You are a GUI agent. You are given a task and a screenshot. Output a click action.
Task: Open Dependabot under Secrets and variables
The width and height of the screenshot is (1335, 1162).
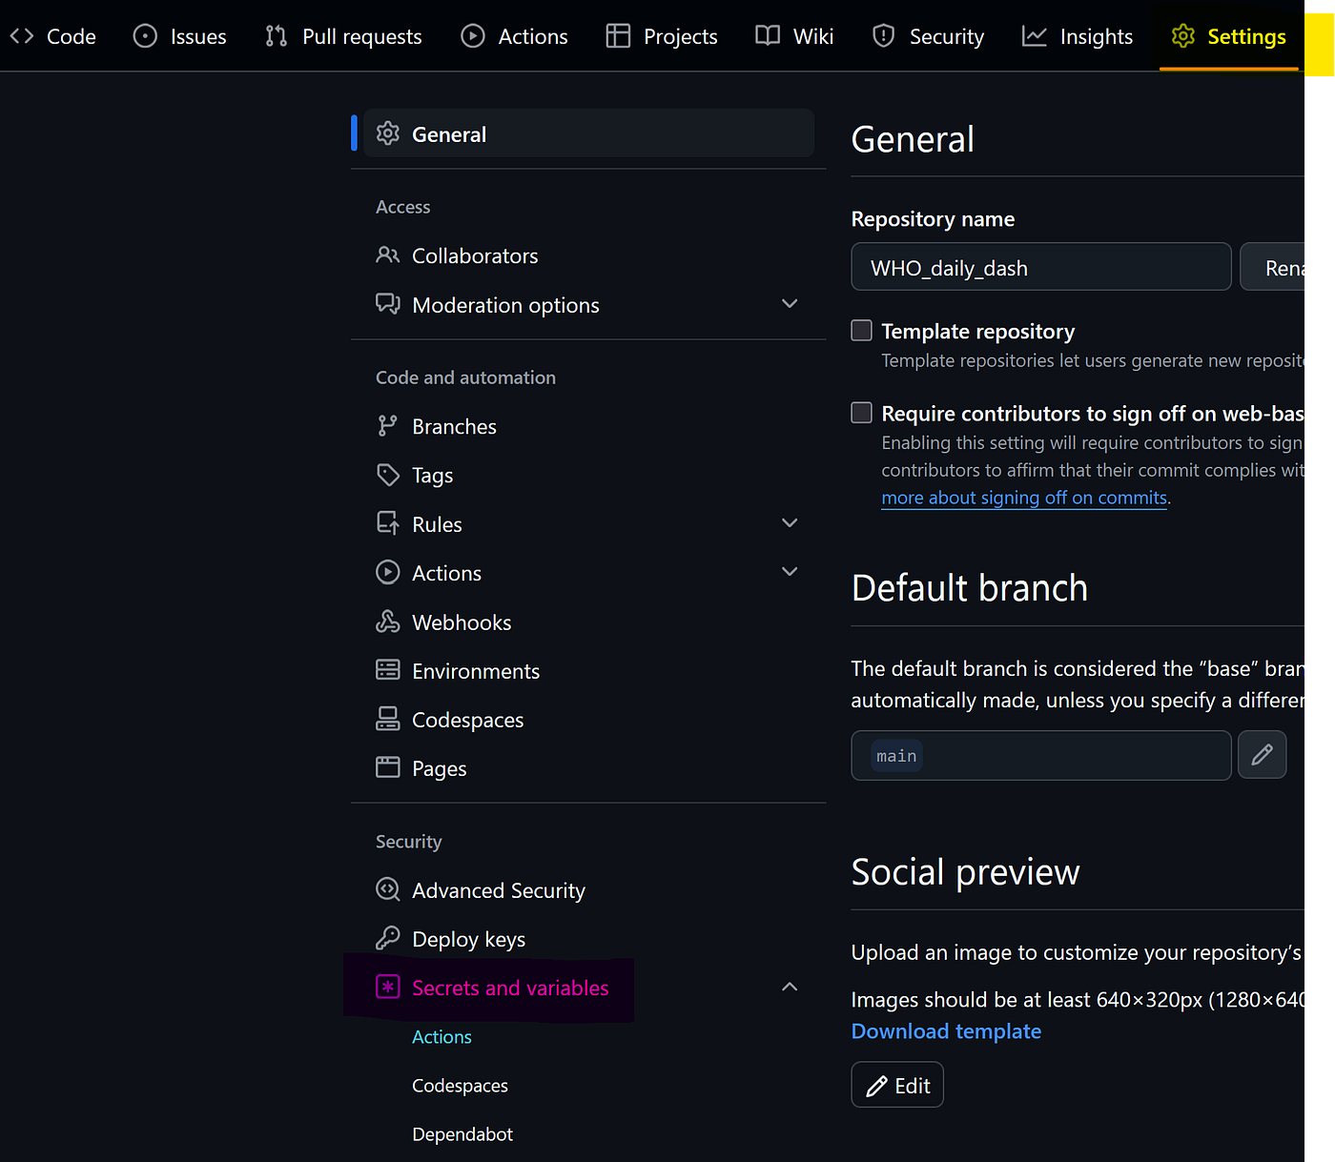[462, 1134]
